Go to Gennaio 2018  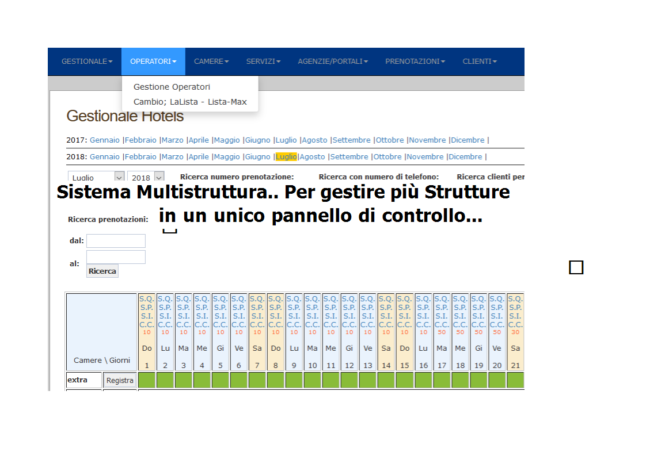[x=105, y=157]
